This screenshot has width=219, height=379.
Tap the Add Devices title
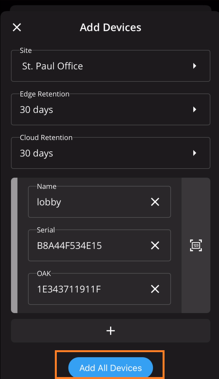pos(110,27)
